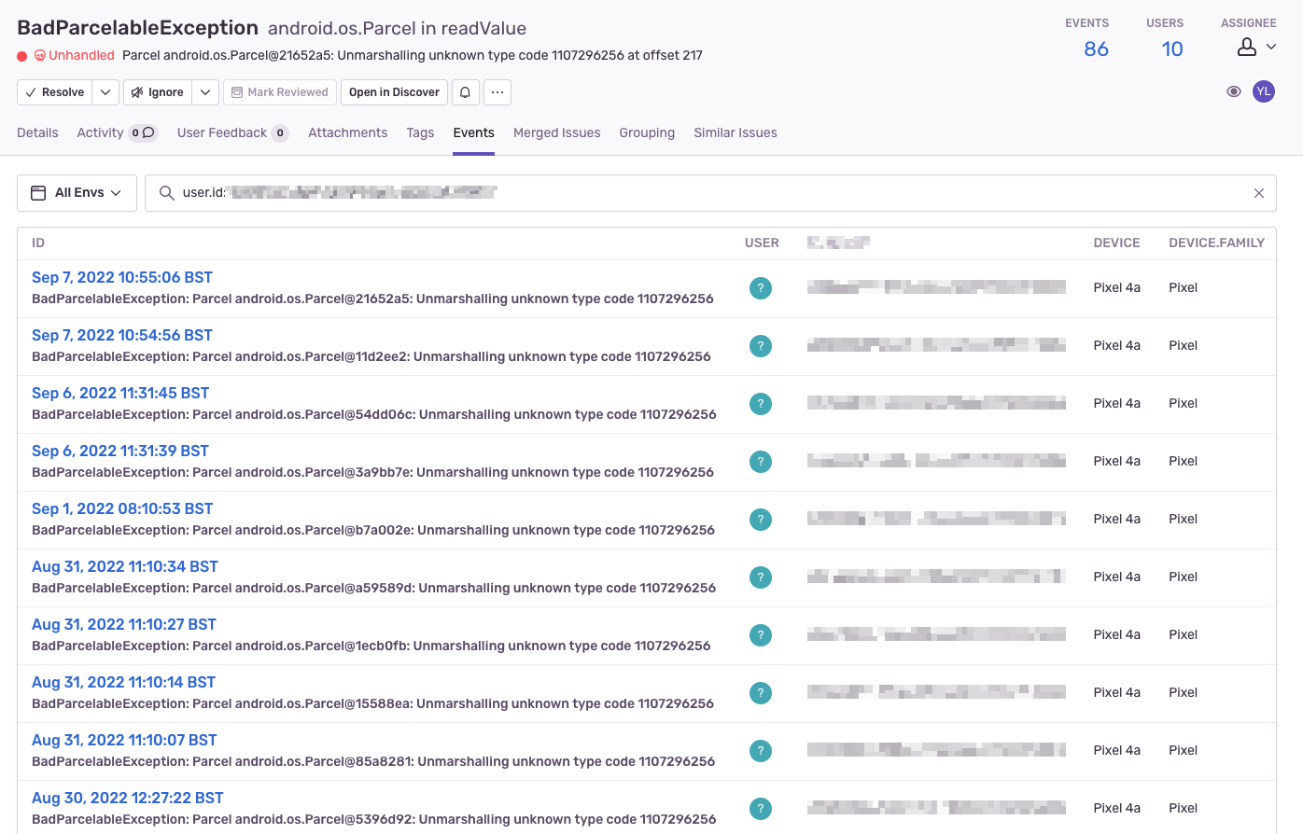This screenshot has height=834, width=1303.
Task: Click the unknown-user avatar on the first event row
Action: point(761,288)
